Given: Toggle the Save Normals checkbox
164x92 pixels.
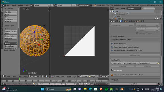Looking at the screenshot, I should click(112, 70).
